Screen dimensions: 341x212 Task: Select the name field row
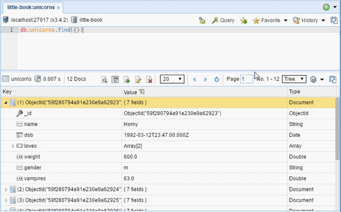click(x=168, y=124)
